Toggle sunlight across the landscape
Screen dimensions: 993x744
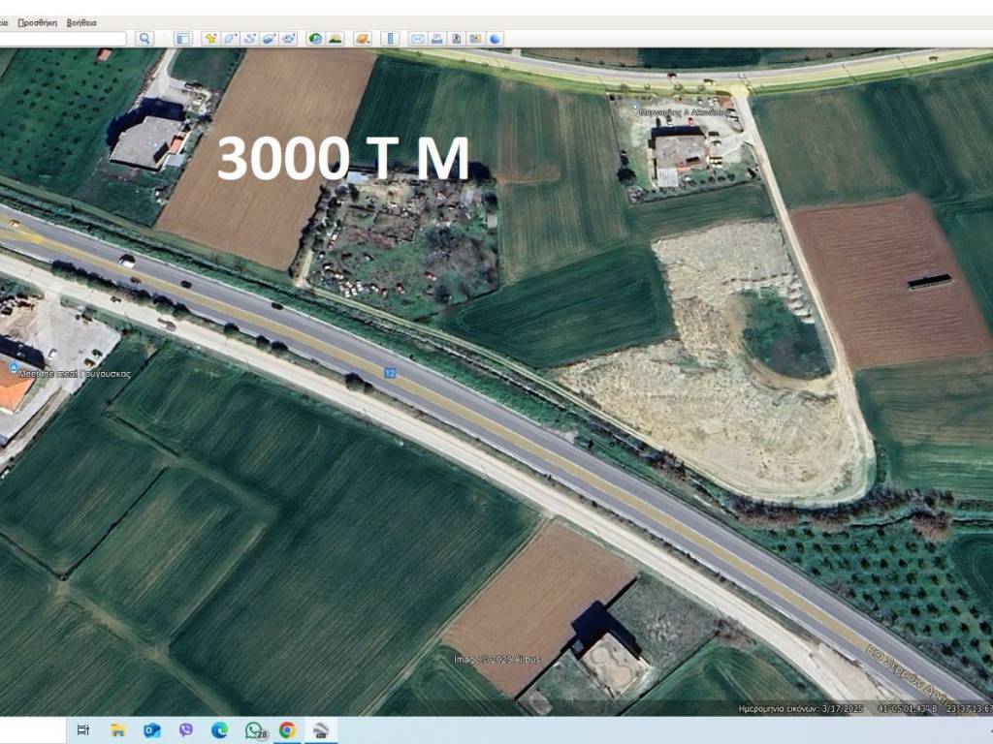tap(335, 39)
